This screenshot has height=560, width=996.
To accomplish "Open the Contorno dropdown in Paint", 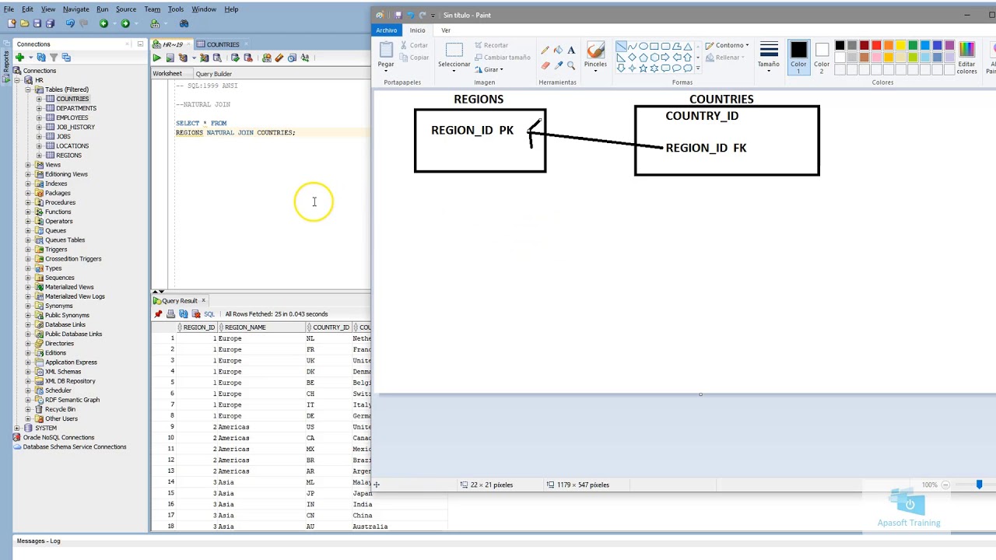I will tap(728, 45).
